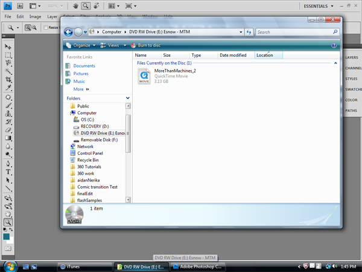Viewport: 362px width, 272px height.
Task: Click the refresh icon beside the address bar
Action: click(247, 32)
